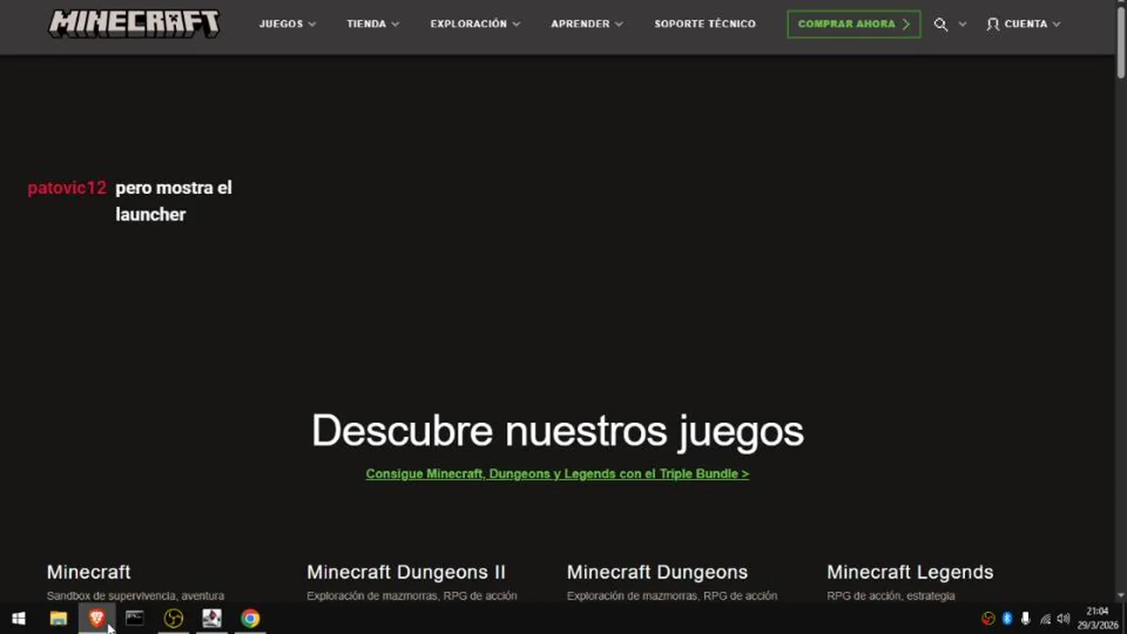Image resolution: width=1127 pixels, height=634 pixels.
Task: Click the OBS system tray icon
Action: pos(988,619)
